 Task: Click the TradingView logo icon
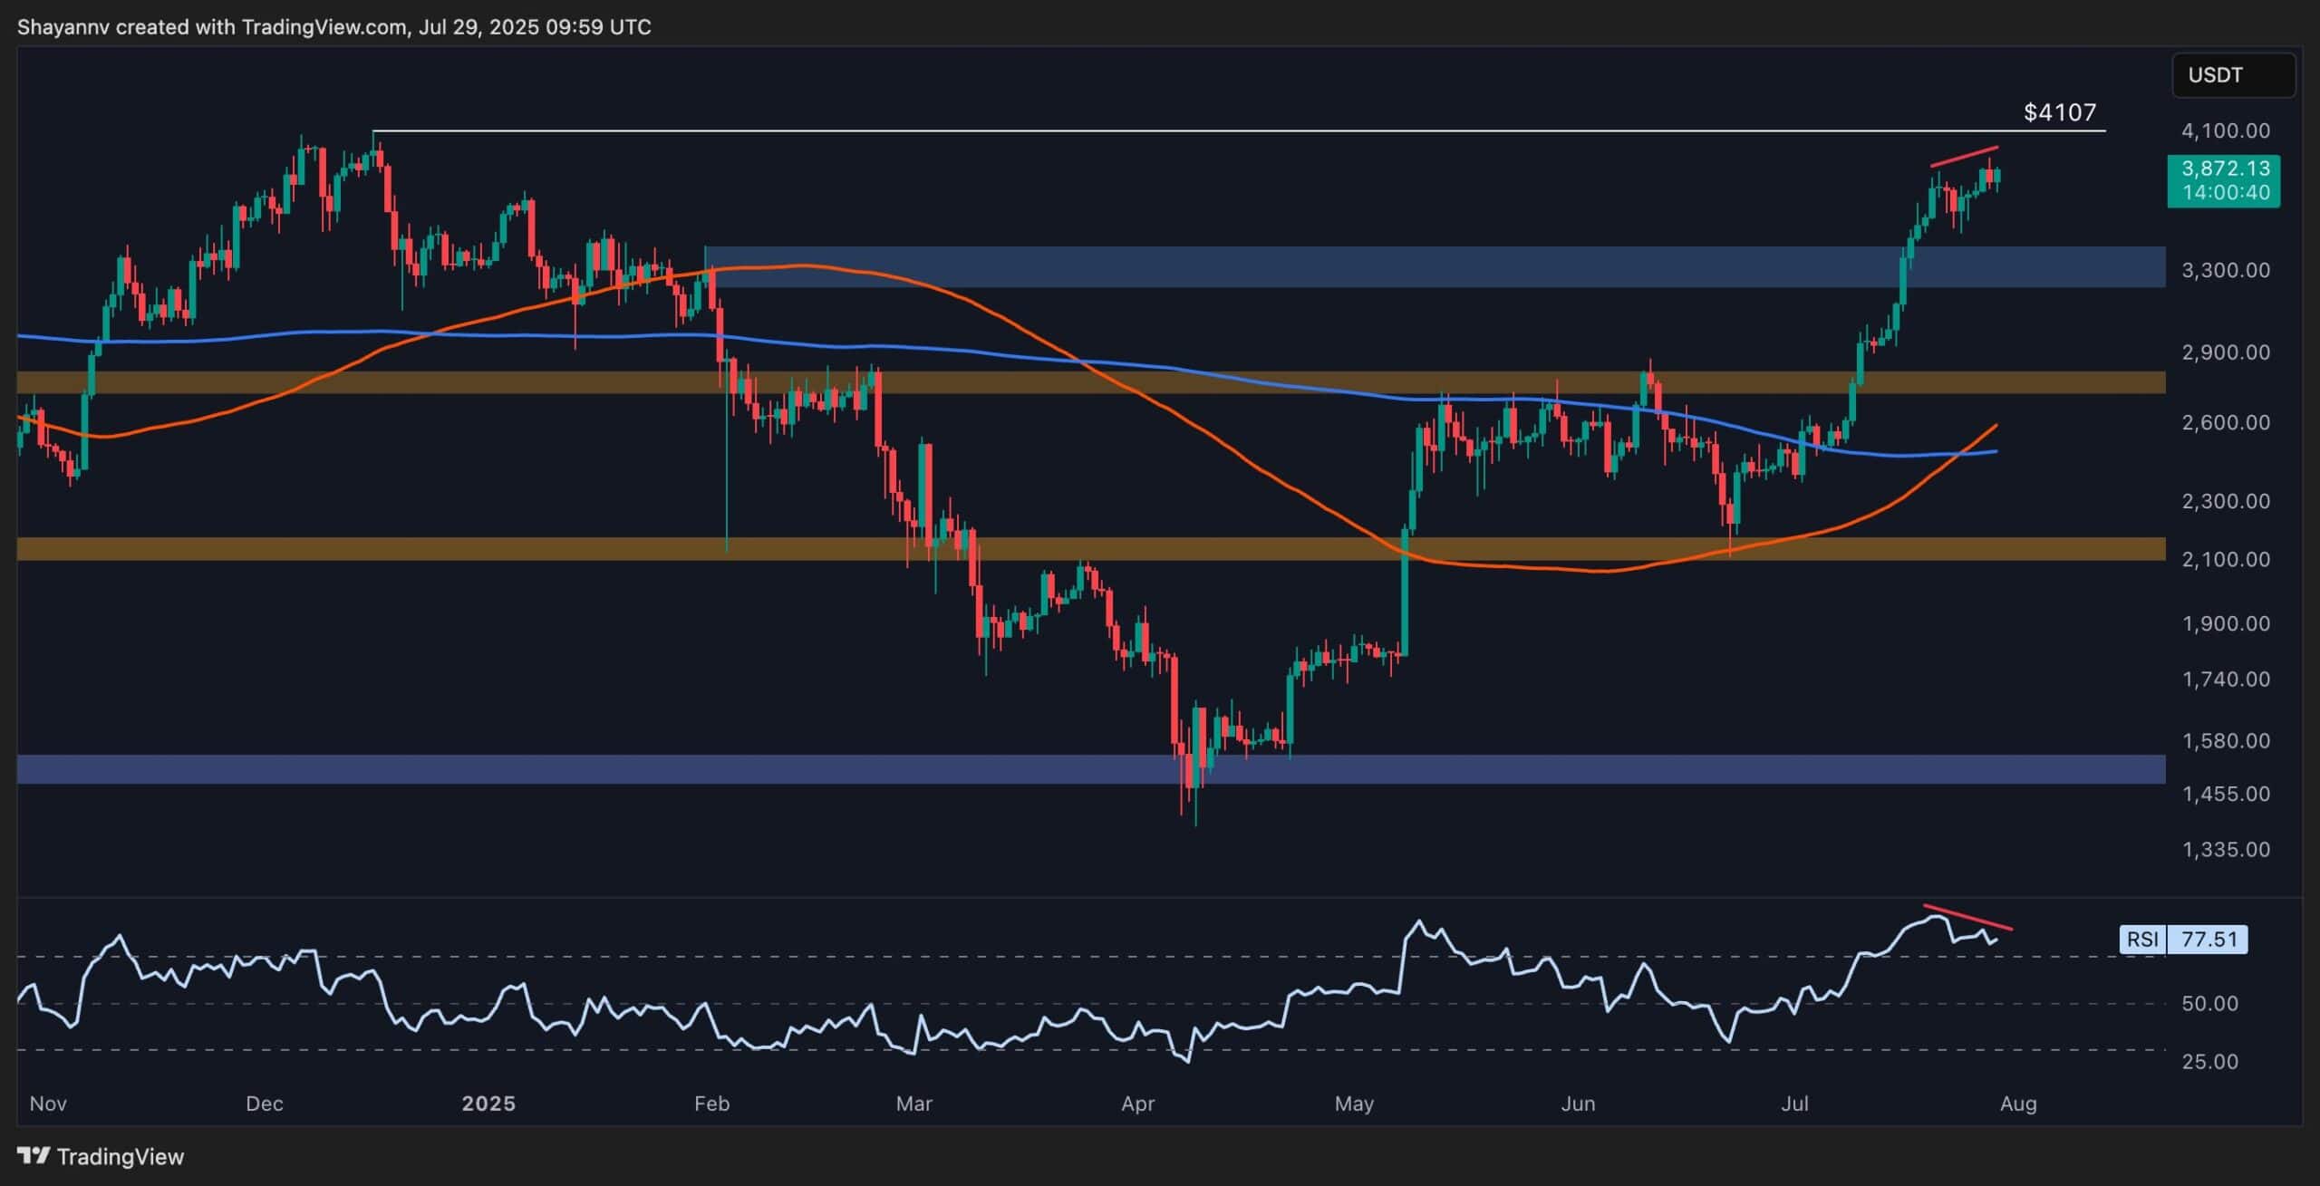[x=34, y=1157]
